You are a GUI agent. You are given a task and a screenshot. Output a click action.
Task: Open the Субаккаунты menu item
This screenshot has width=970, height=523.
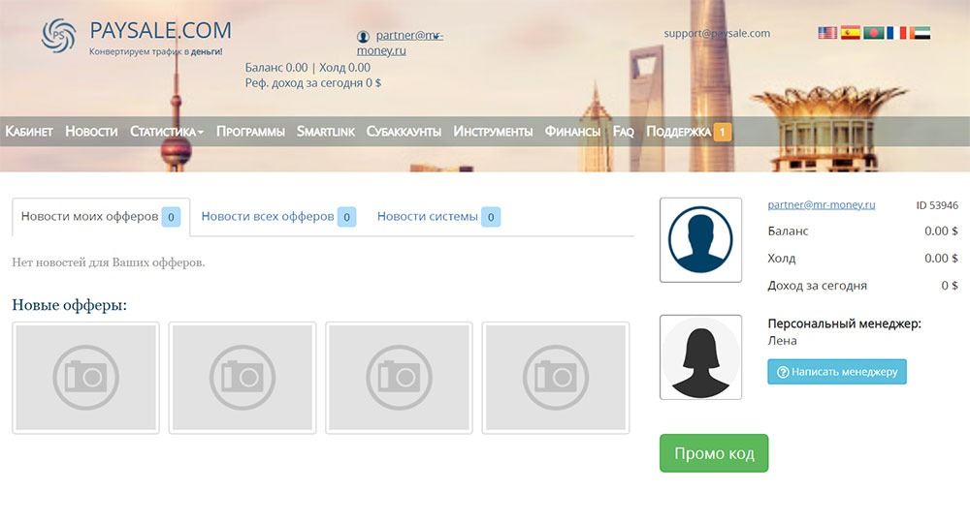(x=404, y=132)
